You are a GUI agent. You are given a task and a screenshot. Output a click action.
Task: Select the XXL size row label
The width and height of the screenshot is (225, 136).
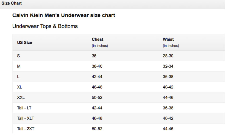coord(21,98)
